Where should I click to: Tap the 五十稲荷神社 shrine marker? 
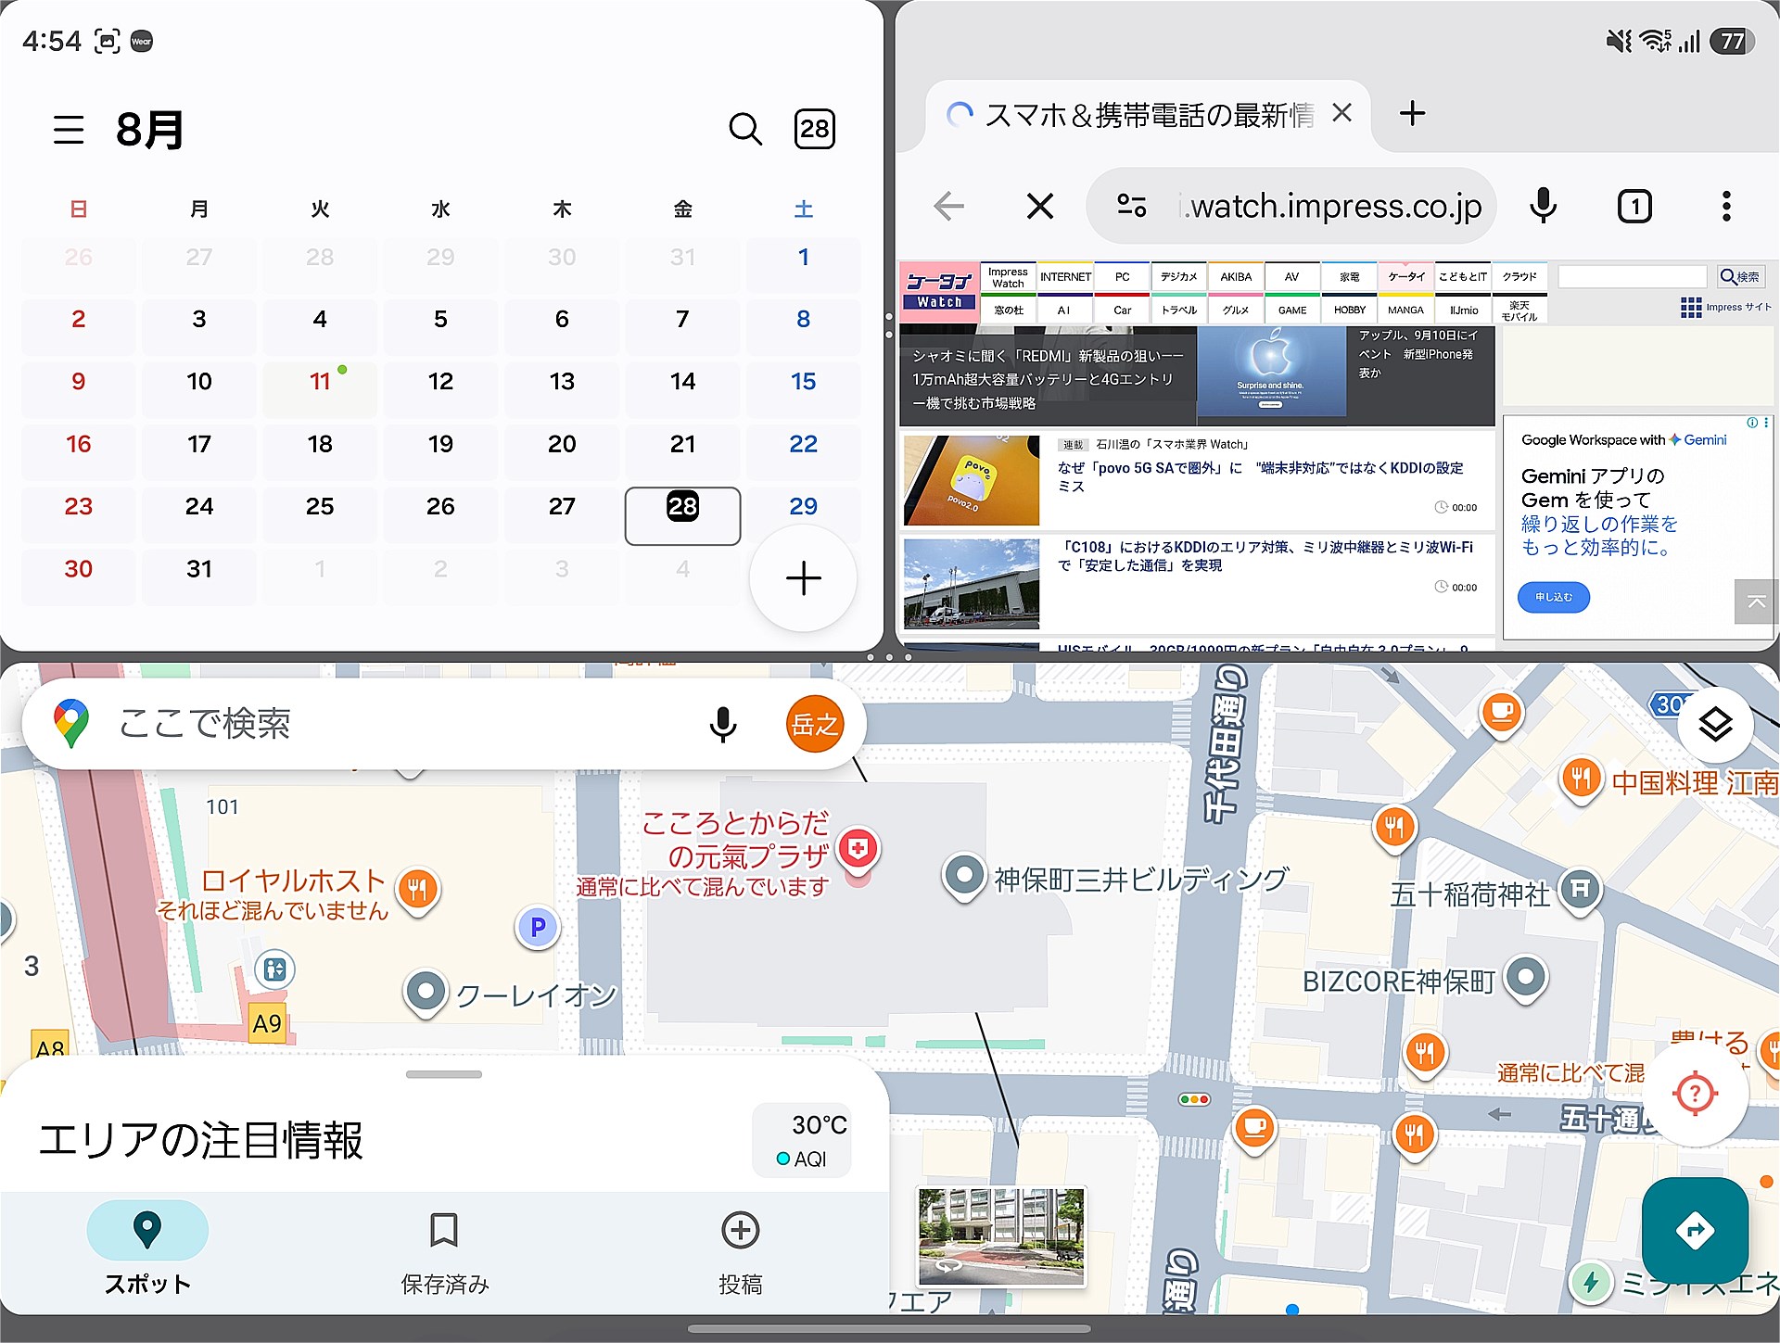click(1582, 890)
